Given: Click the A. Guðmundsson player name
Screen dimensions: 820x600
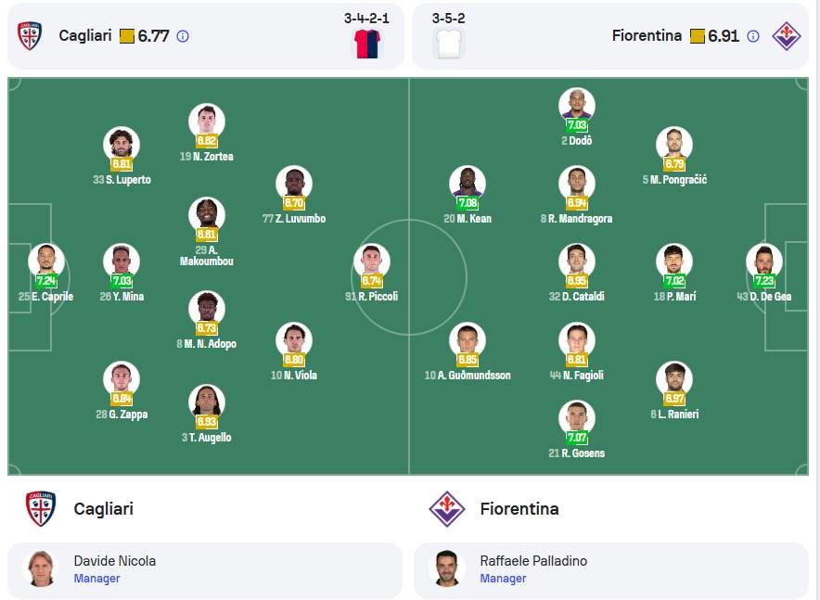Looking at the screenshot, I should click(474, 376).
